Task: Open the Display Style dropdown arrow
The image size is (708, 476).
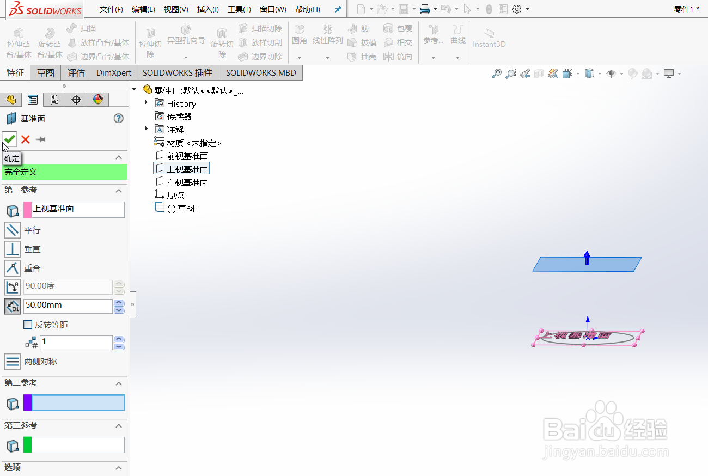Action: pos(599,74)
